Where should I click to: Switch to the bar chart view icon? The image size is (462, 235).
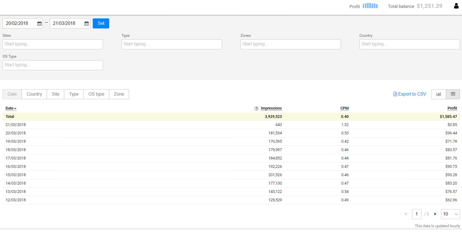(x=439, y=94)
